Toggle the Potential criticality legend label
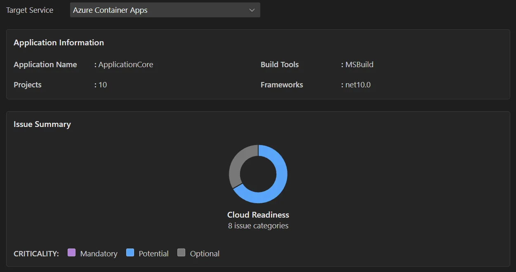The image size is (516, 272). click(153, 253)
